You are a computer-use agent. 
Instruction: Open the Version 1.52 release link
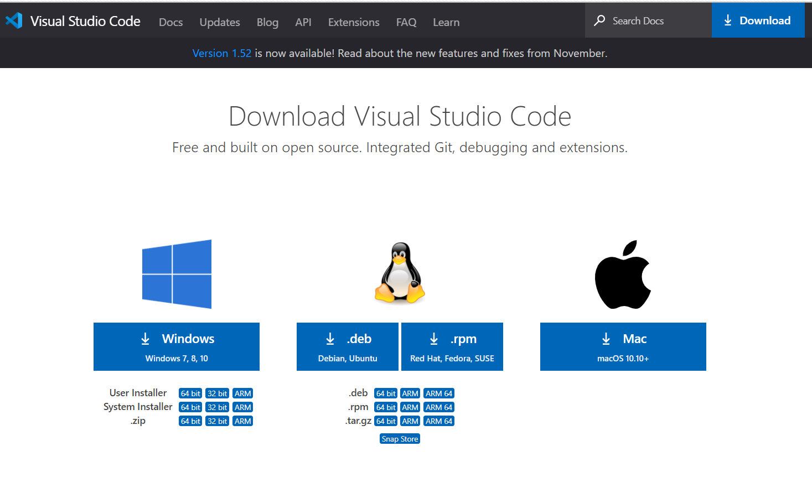[222, 53]
